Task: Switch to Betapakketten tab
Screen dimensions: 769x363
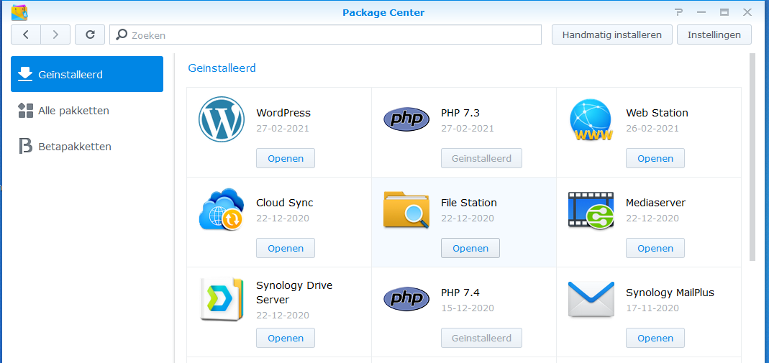Action: click(x=87, y=146)
